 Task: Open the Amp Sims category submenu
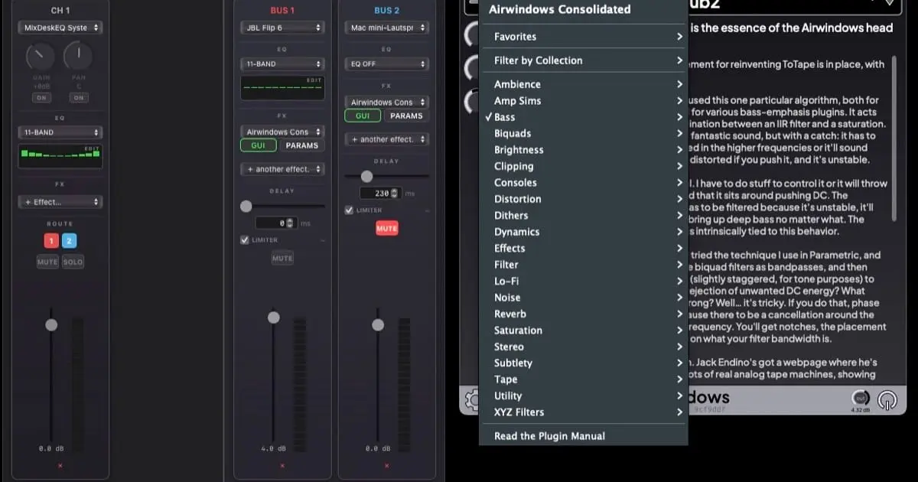[x=584, y=101]
